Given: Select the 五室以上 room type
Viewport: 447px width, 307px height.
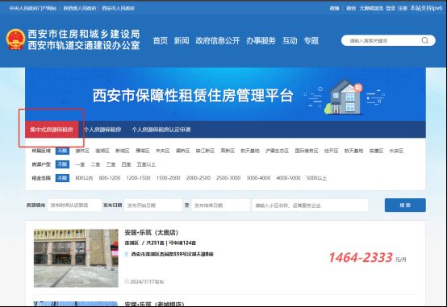Looking at the screenshot, I should click(x=146, y=164).
